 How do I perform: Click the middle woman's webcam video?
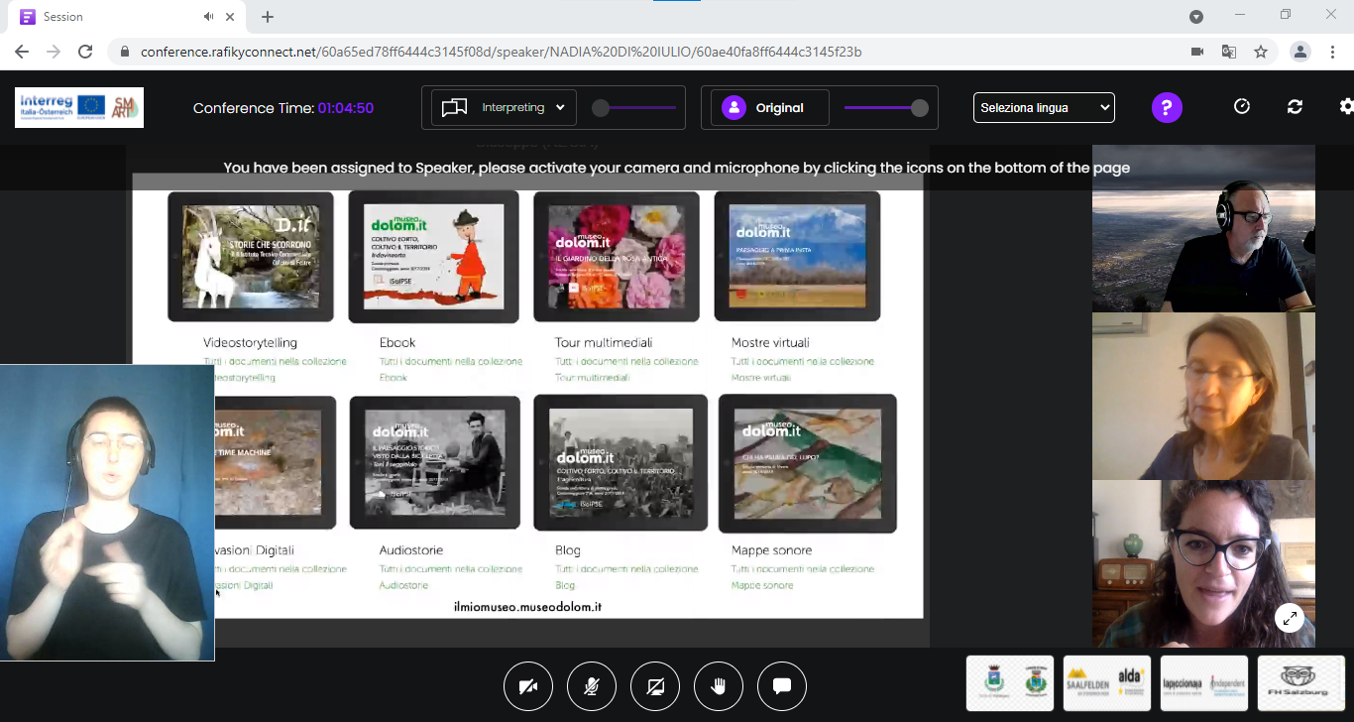pyautogui.click(x=1203, y=397)
